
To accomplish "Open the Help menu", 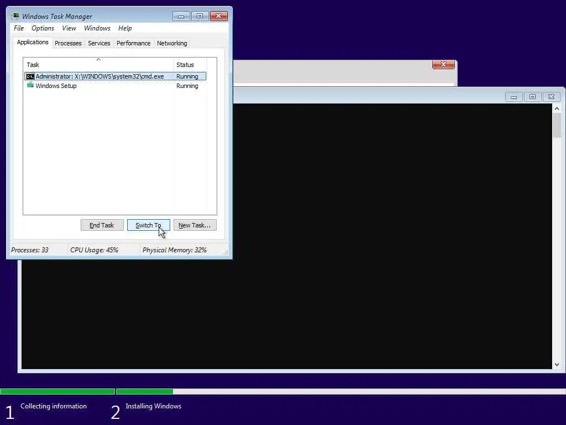I will (x=125, y=28).
